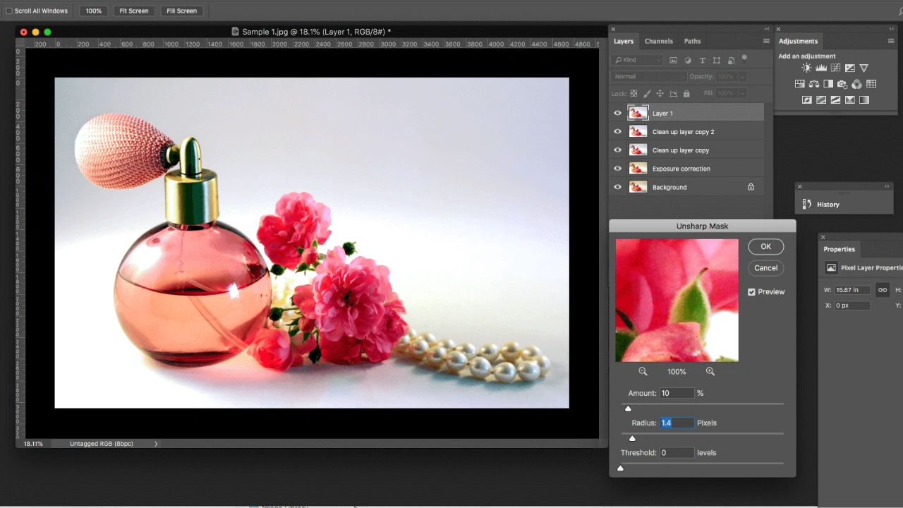Open the Opacity dropdown arrow
The width and height of the screenshot is (903, 508).
point(741,76)
